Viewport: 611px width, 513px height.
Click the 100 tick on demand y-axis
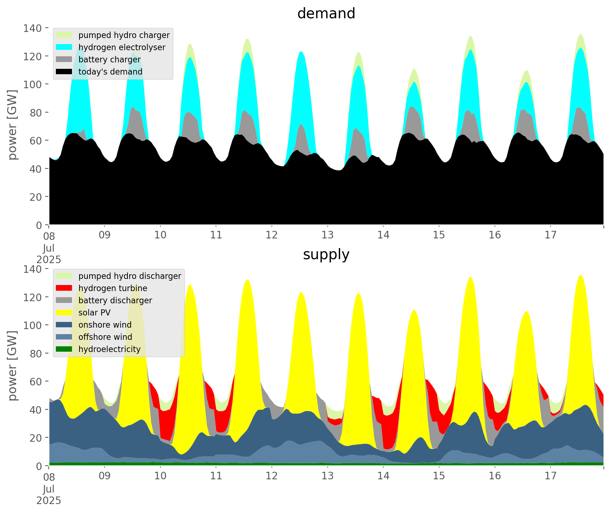click(x=33, y=84)
